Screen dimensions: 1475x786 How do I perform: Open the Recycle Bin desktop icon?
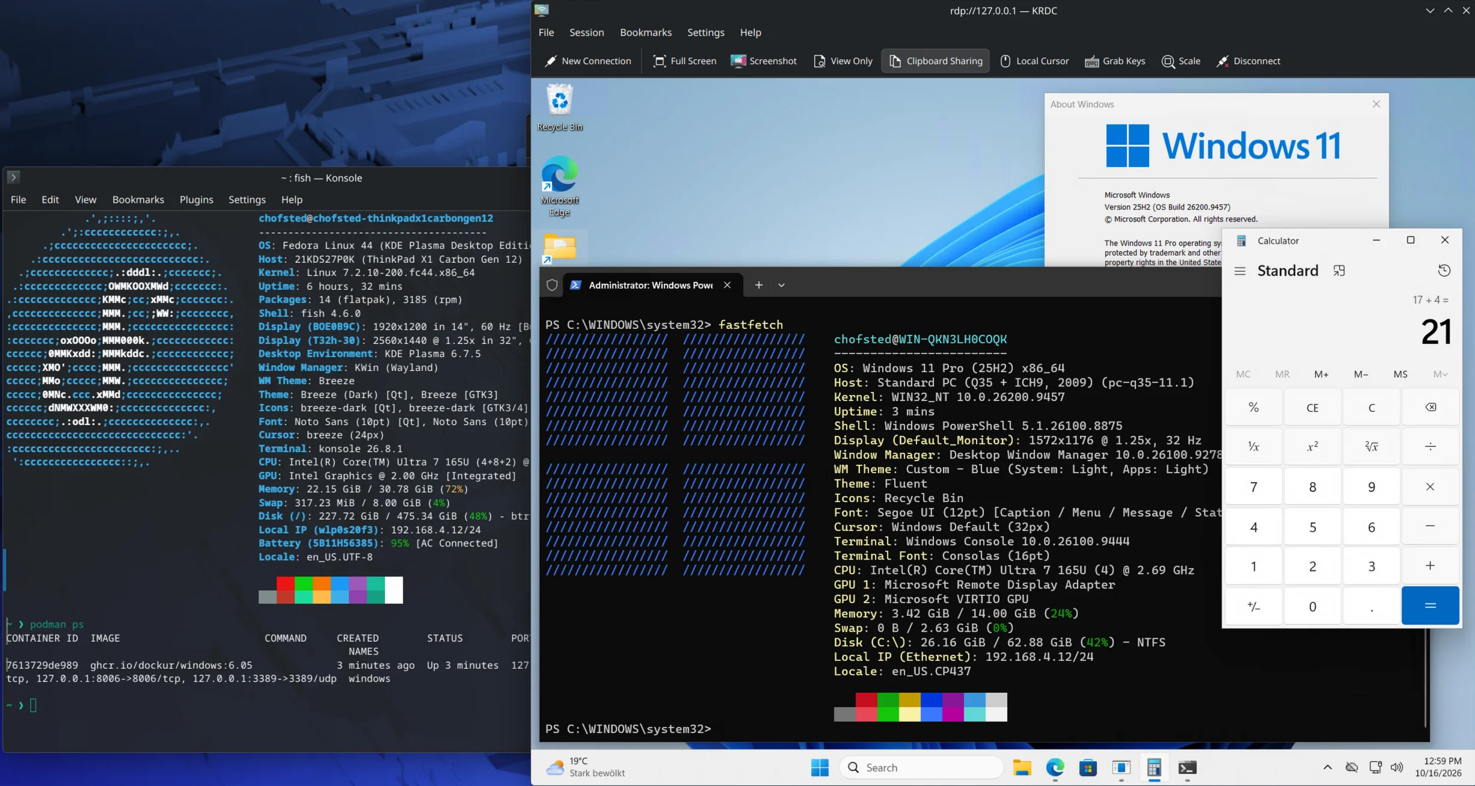[560, 107]
